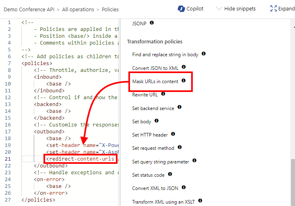Screen dimensions: 295x206
Task: Insert Set backend service snippet
Action: point(153,108)
